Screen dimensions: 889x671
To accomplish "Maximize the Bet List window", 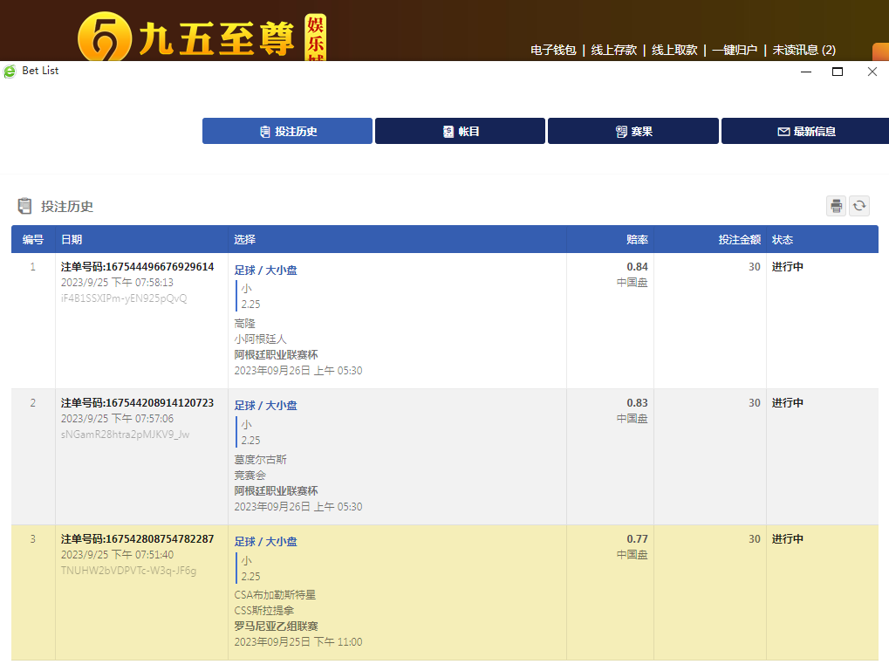I will point(838,72).
